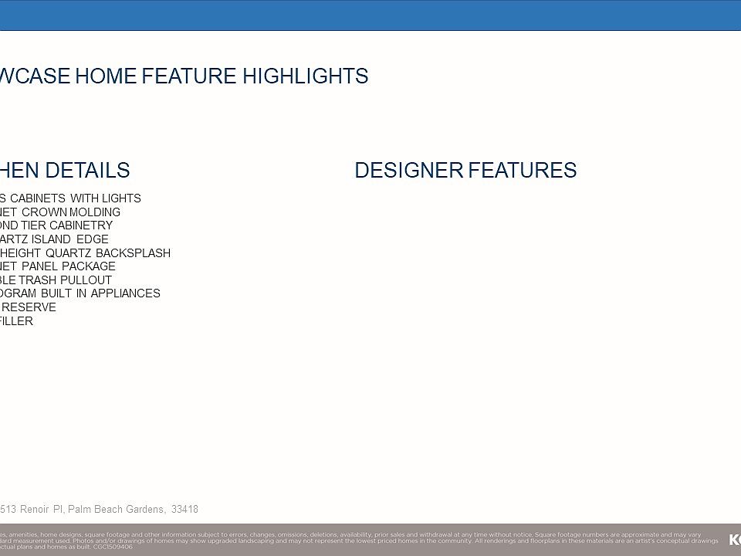Select the Double Trash Pullout item

[56, 280]
